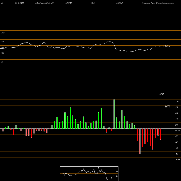Screen dimensions: 181x181
Task: Click the -14 value in mini chart
Action: coord(117,176)
